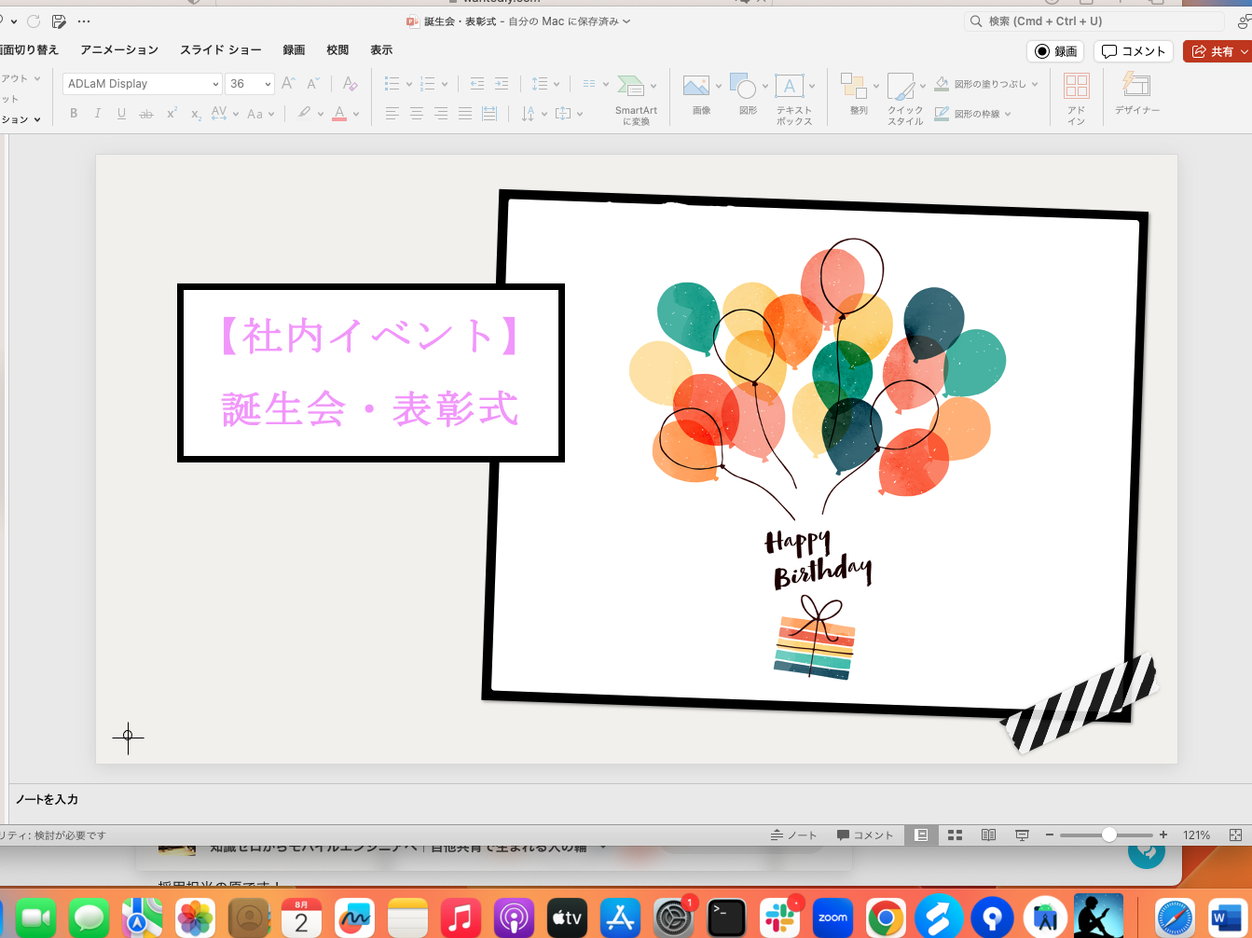Click the red font color A button

339,114
